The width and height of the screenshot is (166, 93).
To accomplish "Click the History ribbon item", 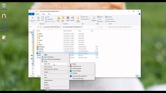I will (100, 21).
